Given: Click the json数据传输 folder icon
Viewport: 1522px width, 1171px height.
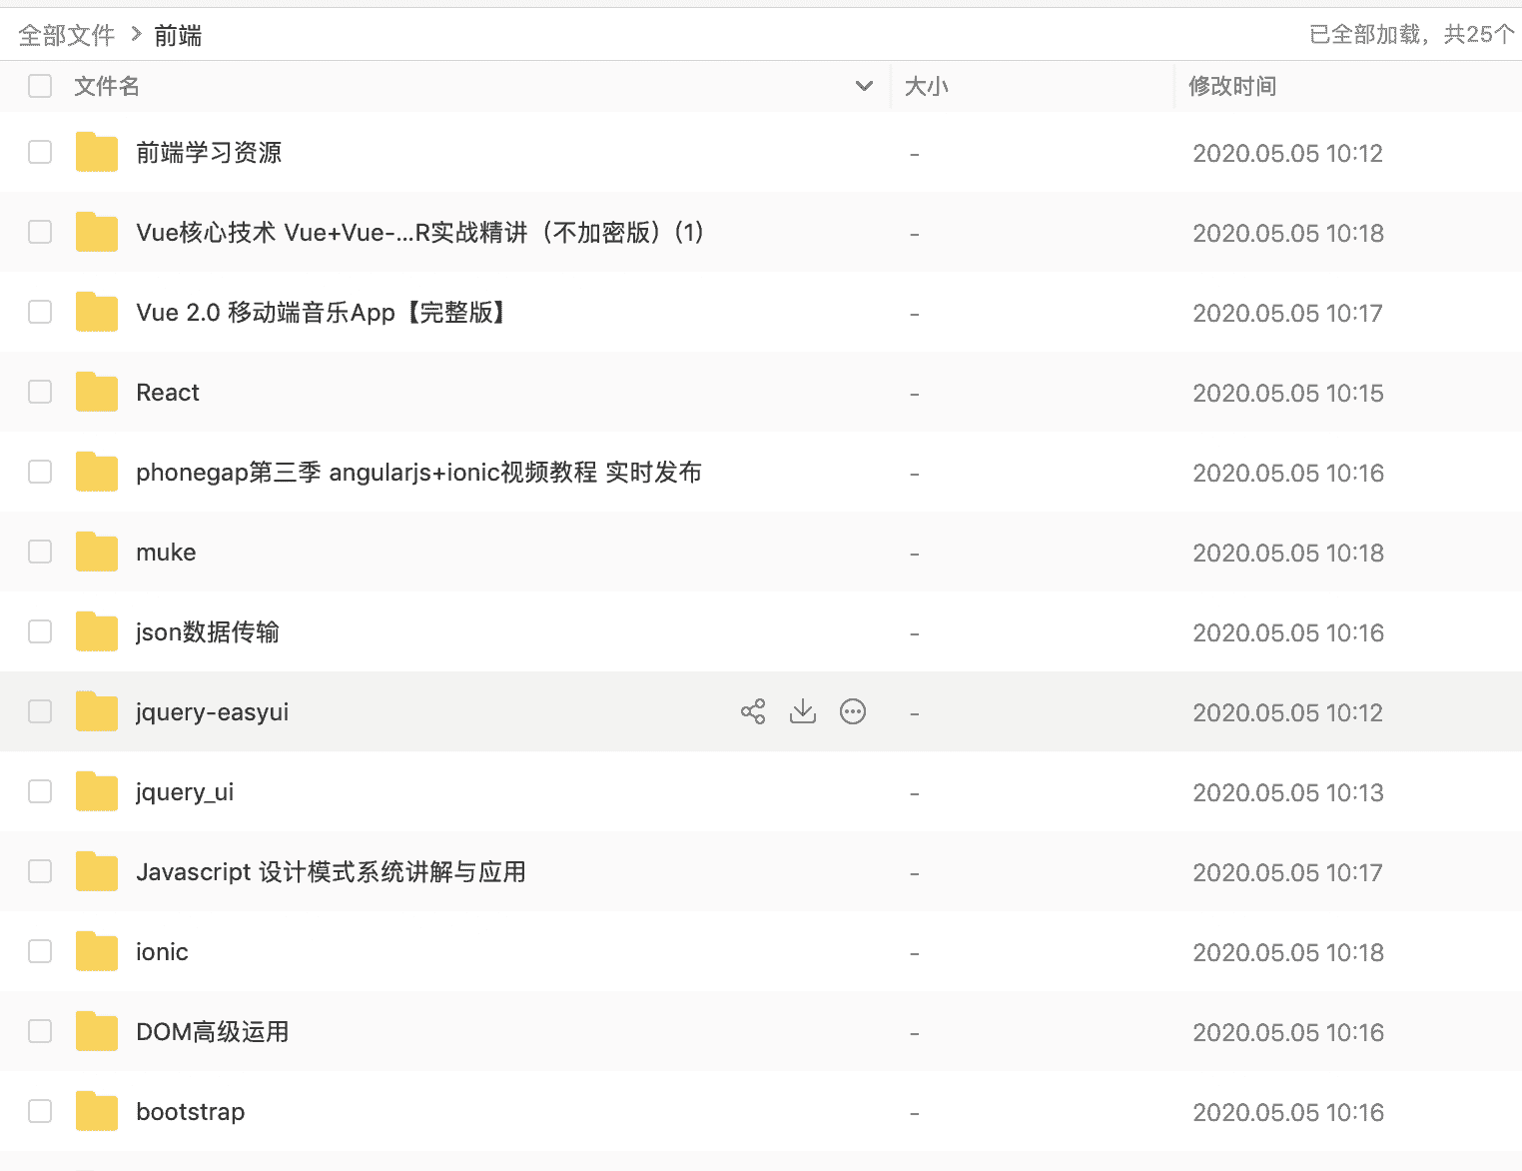Looking at the screenshot, I should pos(97,631).
